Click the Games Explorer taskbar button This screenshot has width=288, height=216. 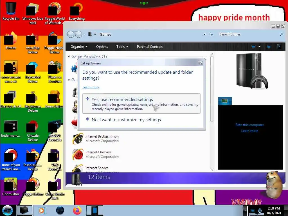click(24, 210)
